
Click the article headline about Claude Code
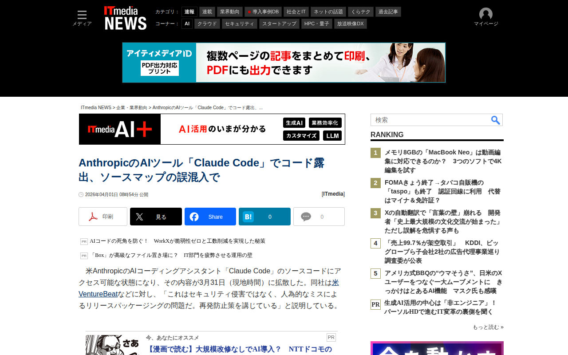pyautogui.click(x=201, y=170)
